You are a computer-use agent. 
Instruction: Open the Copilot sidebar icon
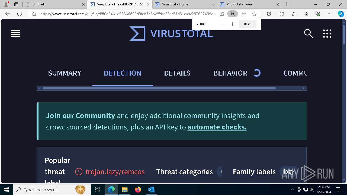(x=341, y=14)
